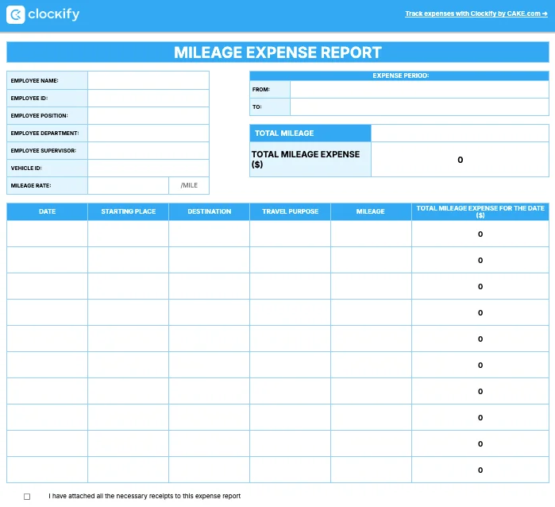Viewport: 555px width, 507px height.
Task: Click the Mileage Rate value cell
Action: (128, 185)
